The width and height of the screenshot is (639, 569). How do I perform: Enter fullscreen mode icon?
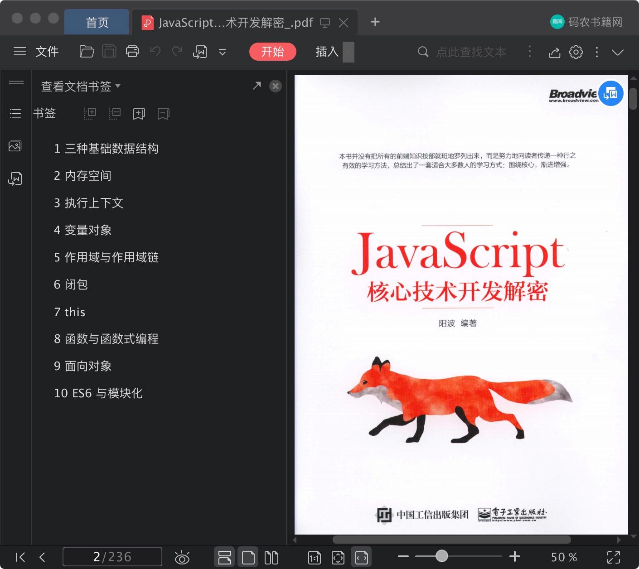point(613,557)
